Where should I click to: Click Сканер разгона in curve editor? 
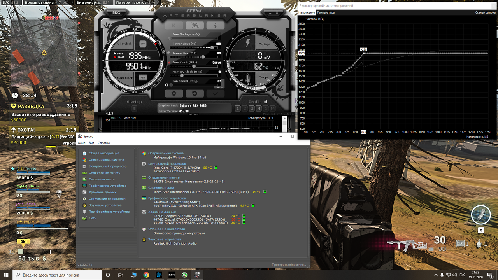(486, 13)
